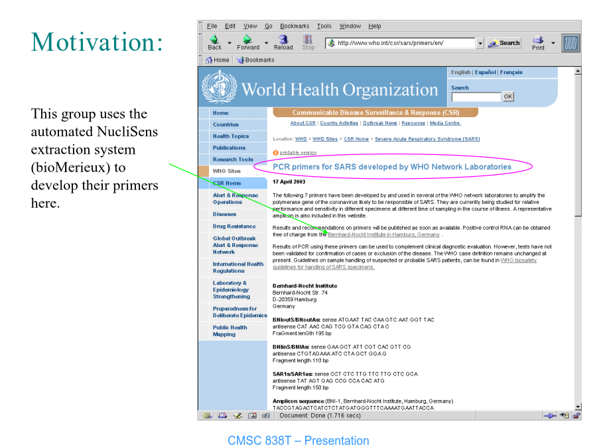Click the WHO site search input box

pos(476,97)
